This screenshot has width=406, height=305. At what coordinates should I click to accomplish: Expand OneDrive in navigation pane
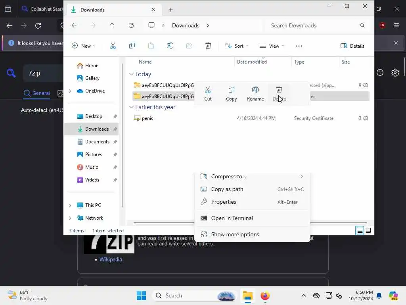70,91
